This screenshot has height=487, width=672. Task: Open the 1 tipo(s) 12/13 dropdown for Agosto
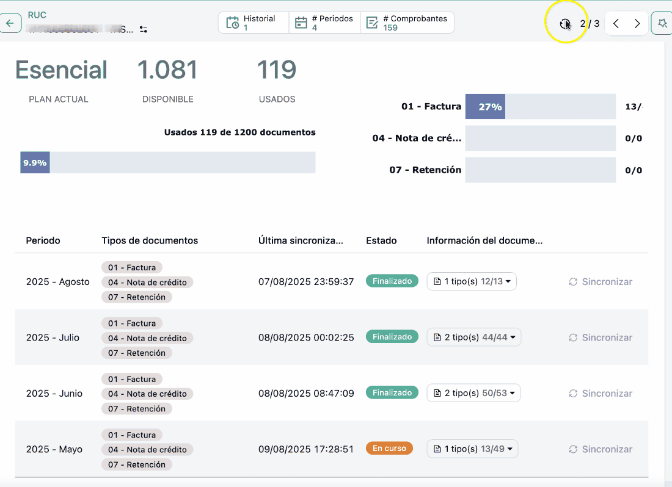point(471,281)
